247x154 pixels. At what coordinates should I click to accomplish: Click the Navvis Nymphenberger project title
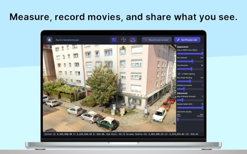pos(68,40)
